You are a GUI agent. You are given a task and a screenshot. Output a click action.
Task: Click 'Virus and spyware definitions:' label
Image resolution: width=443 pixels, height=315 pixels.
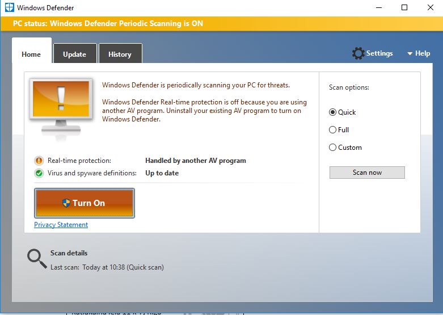pyautogui.click(x=92, y=173)
